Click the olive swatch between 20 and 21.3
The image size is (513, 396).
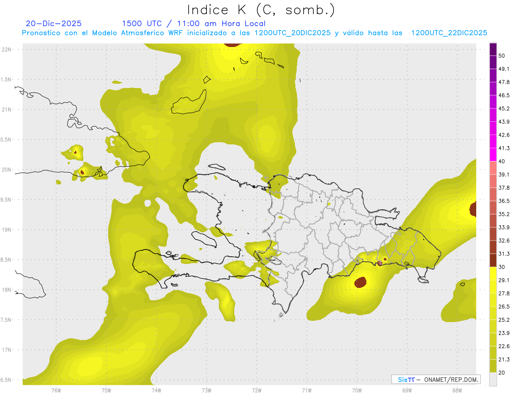point(493,366)
